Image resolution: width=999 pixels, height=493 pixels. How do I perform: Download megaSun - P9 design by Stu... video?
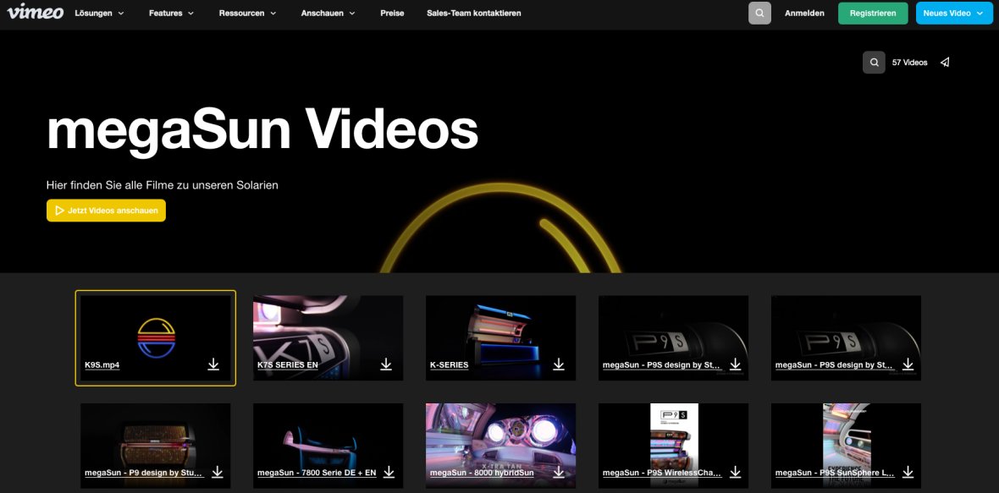218,472
